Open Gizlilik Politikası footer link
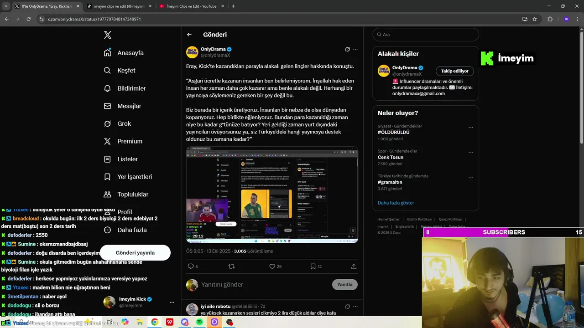The height and width of the screenshot is (328, 584). (x=420, y=220)
